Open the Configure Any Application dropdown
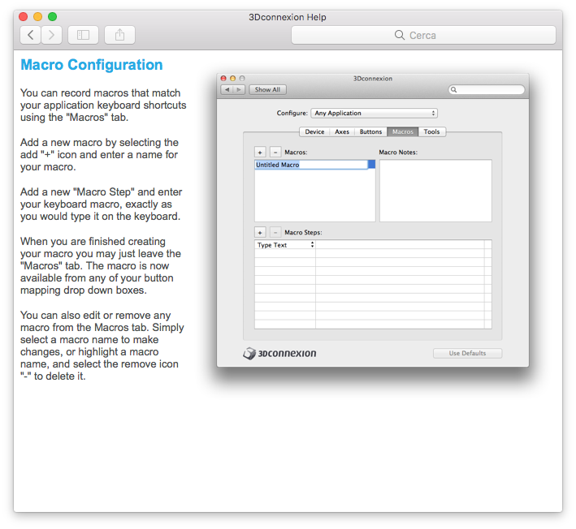The width and height of the screenshot is (576, 529). [x=374, y=113]
